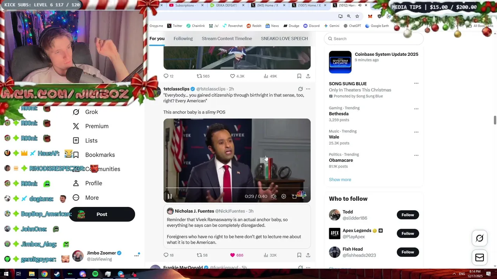497x279 pixels.
Task: Bookmark the post with 32K views
Action: 299,255
